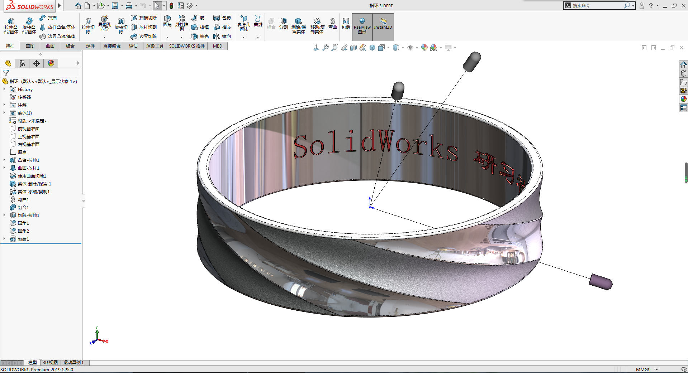Switch to the 钣金 sheet metal tab

70,46
